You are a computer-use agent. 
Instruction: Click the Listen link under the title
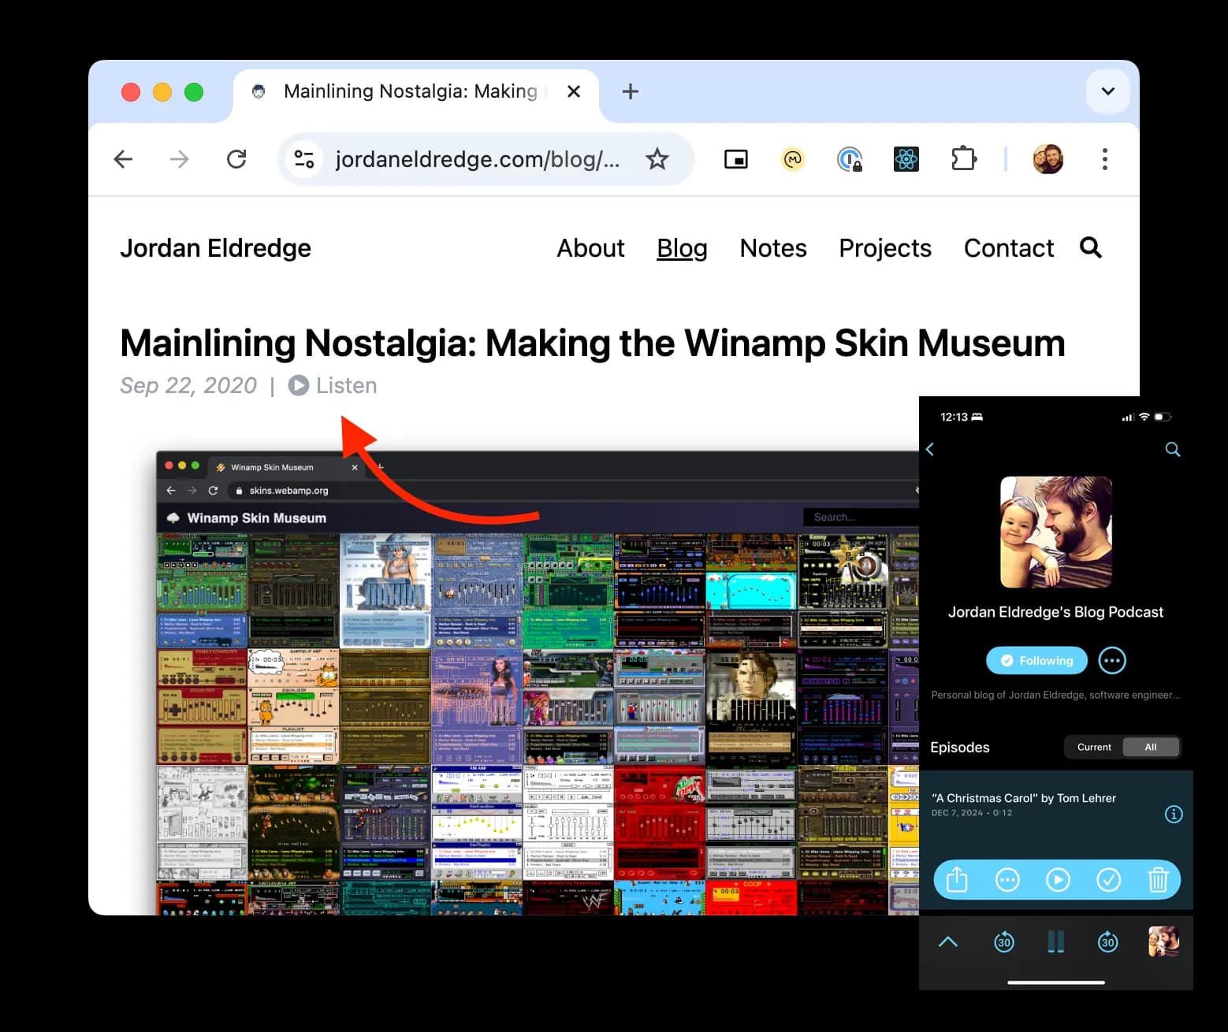pos(333,385)
